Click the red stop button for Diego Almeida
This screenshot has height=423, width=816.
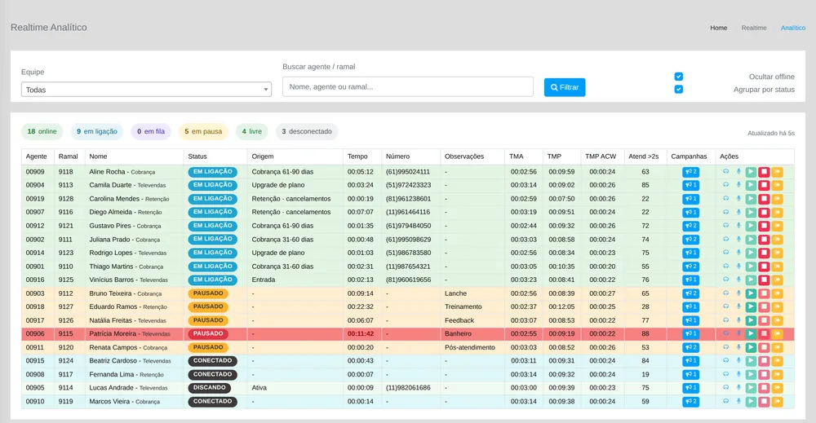tap(764, 212)
